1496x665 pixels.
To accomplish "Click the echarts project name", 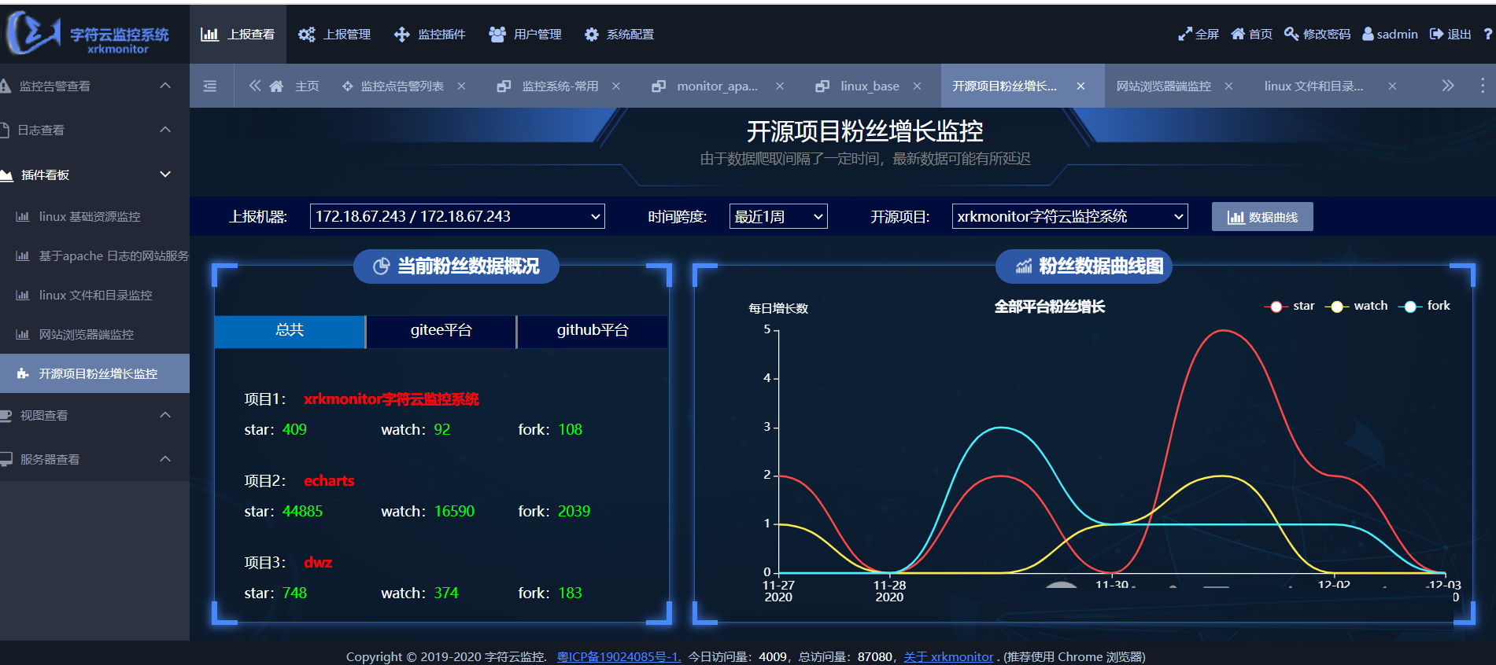I will coord(329,481).
